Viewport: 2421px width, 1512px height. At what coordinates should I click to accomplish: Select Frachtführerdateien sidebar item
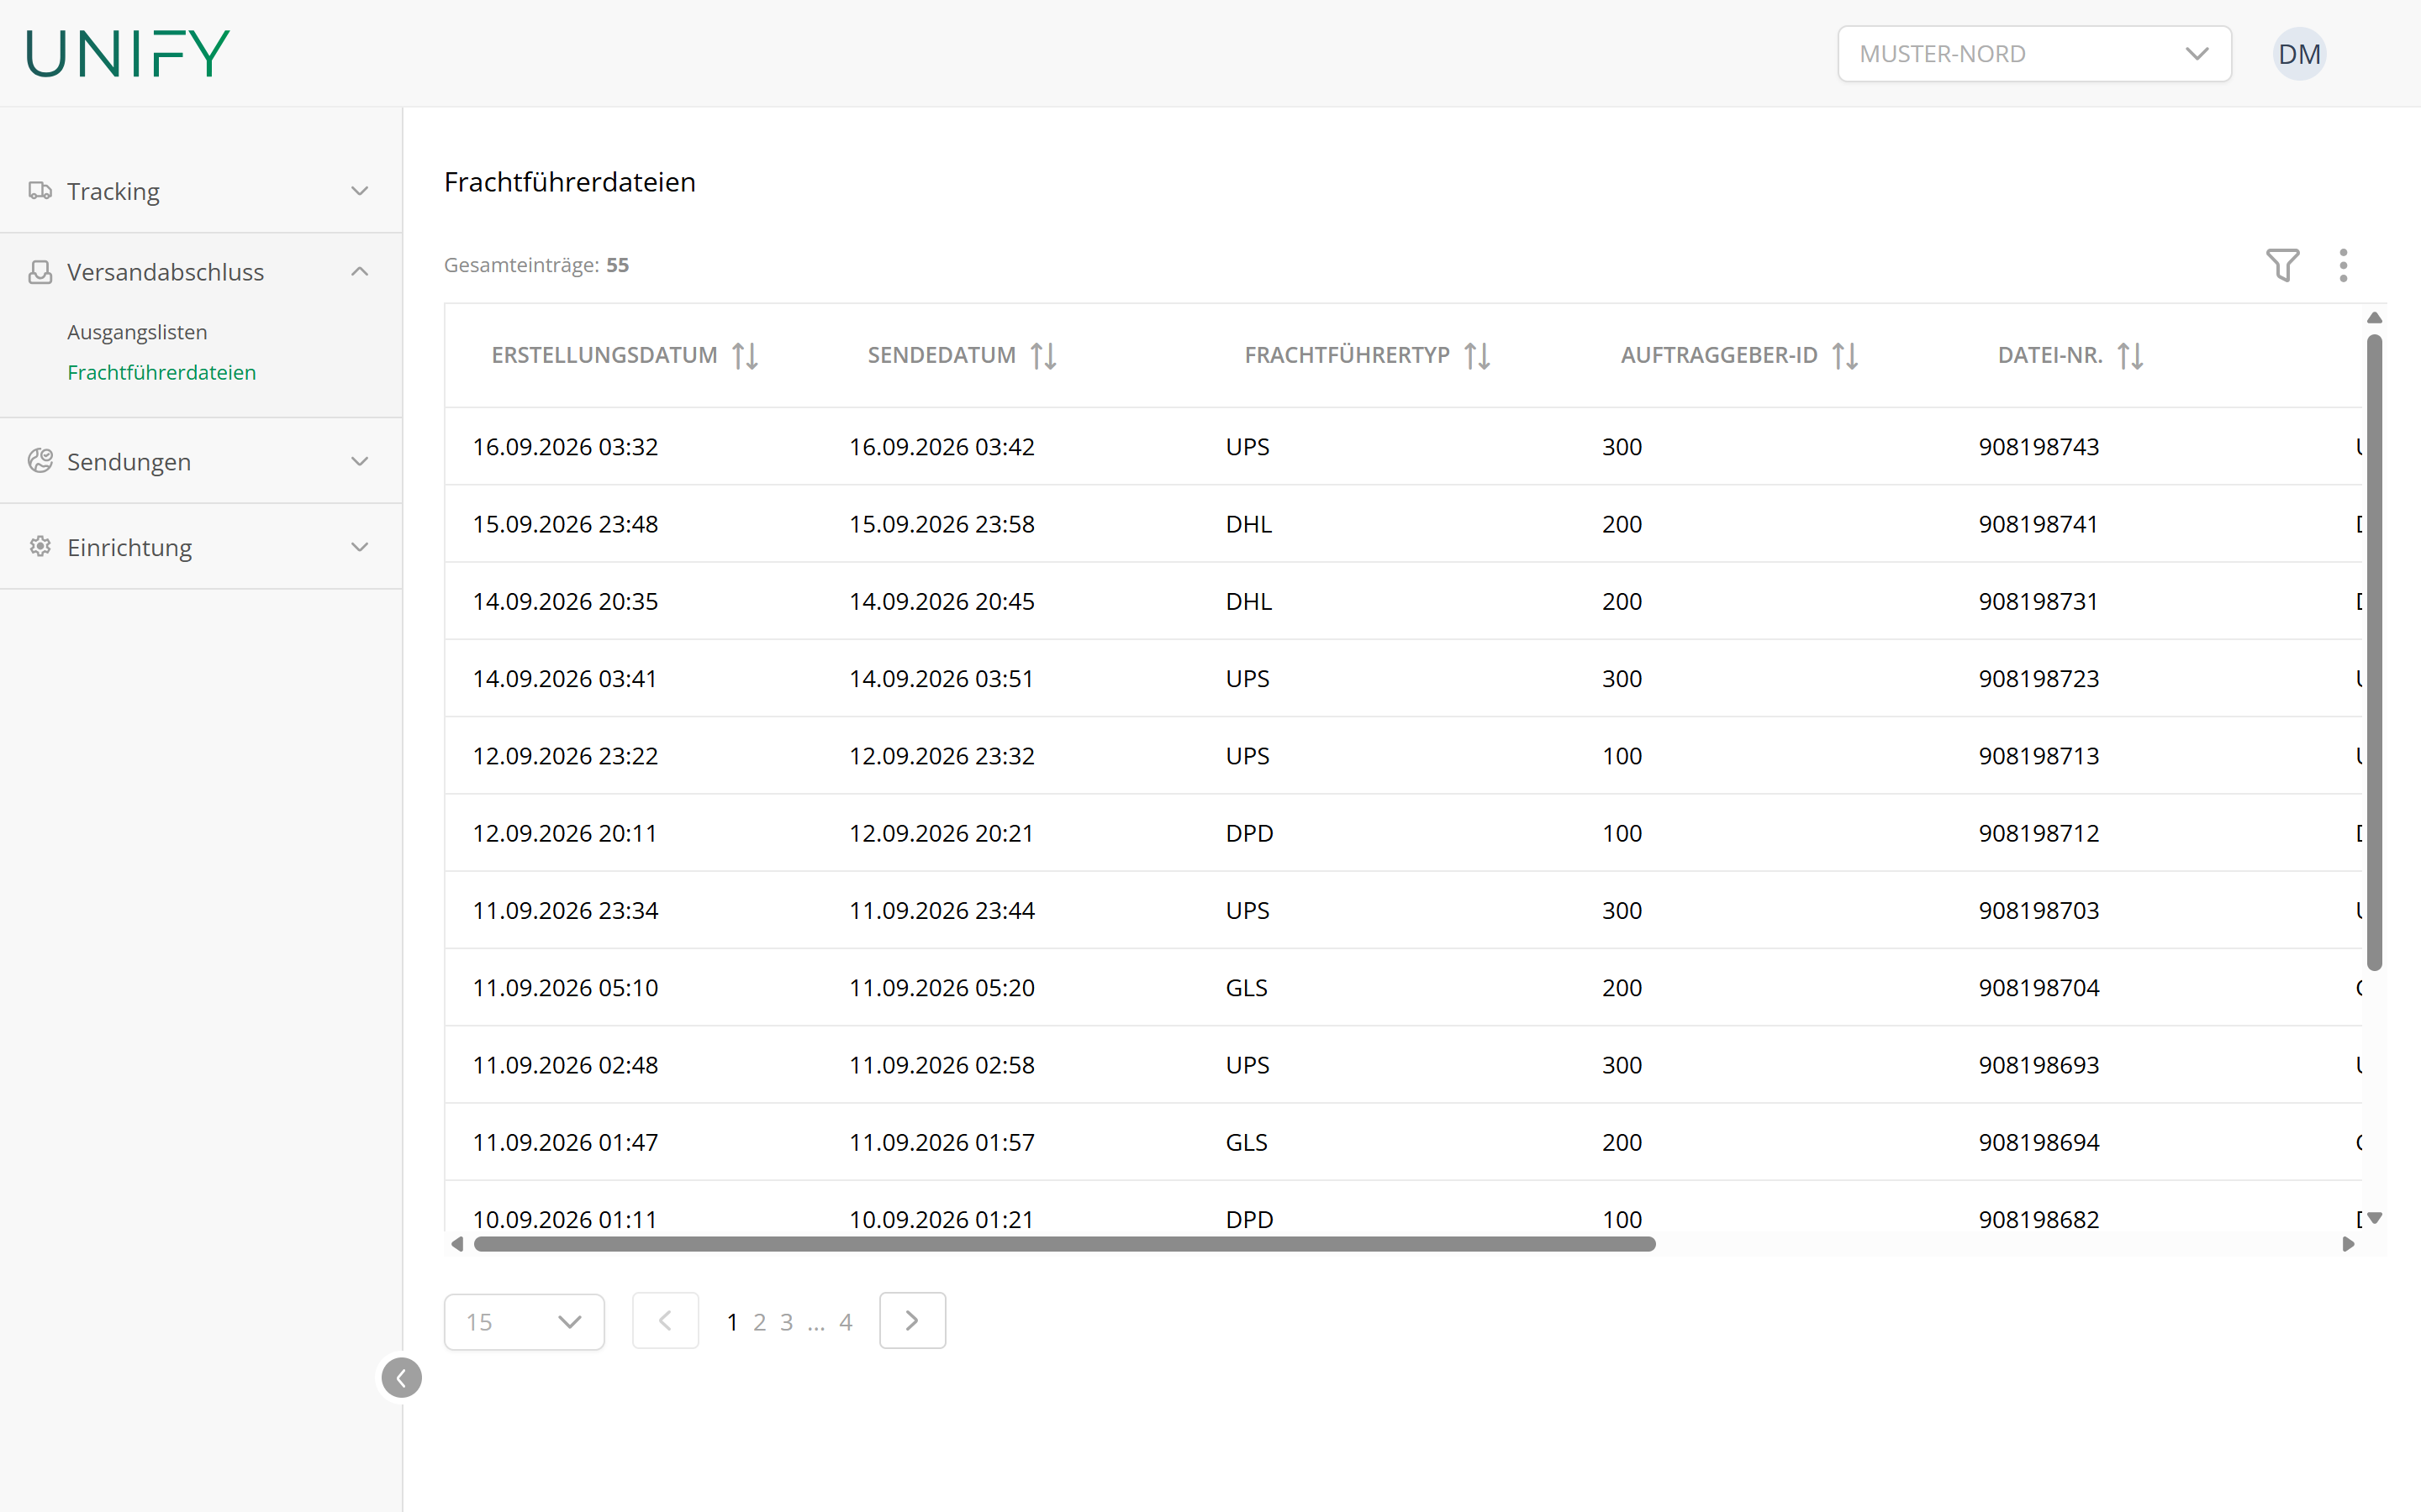(x=161, y=372)
